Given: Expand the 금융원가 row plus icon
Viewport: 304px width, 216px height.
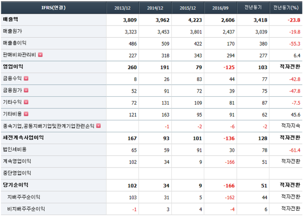Looking at the screenshot, I should 26,90.
